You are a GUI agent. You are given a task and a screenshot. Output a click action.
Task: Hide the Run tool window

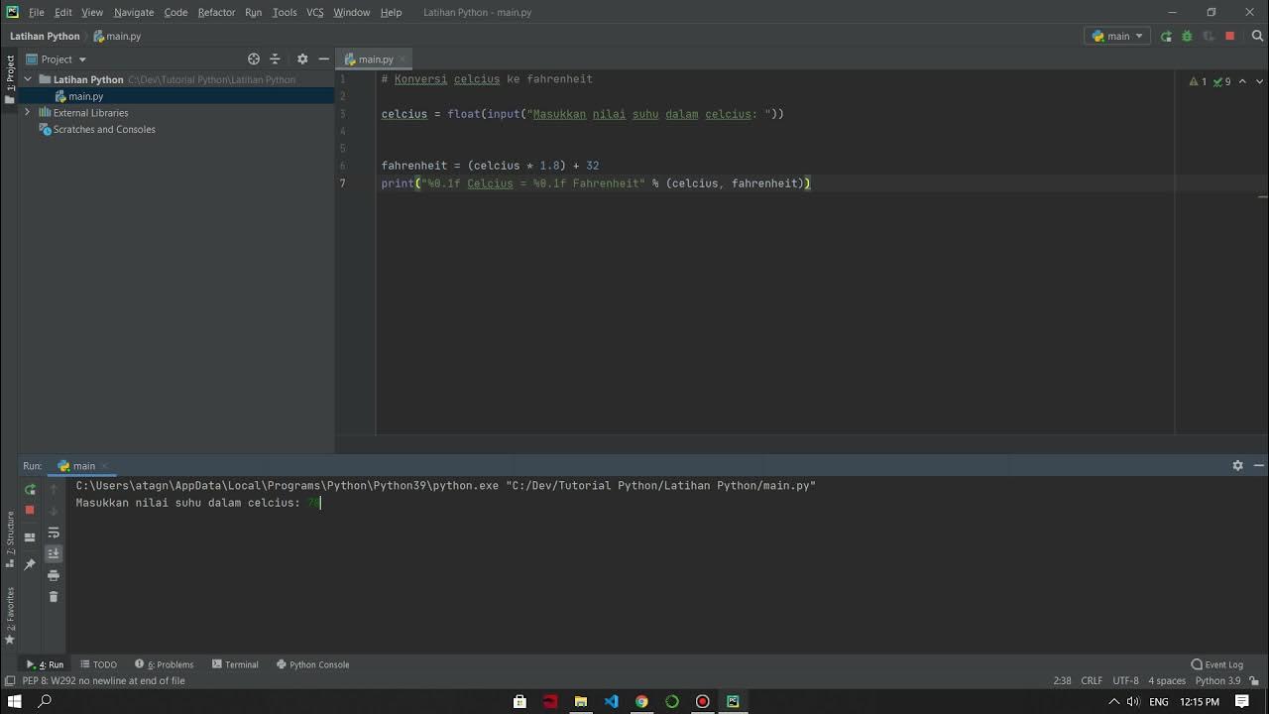1259,465
